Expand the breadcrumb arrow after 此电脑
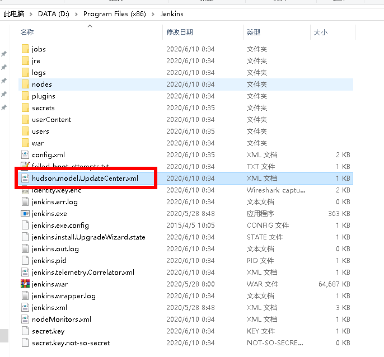The width and height of the screenshot is (384, 357). click(x=31, y=14)
